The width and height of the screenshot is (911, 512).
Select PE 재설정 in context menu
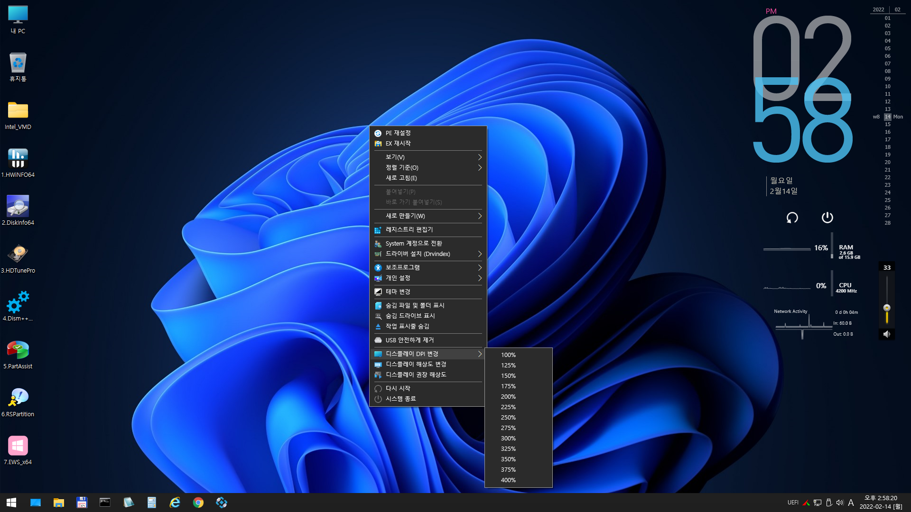point(428,133)
